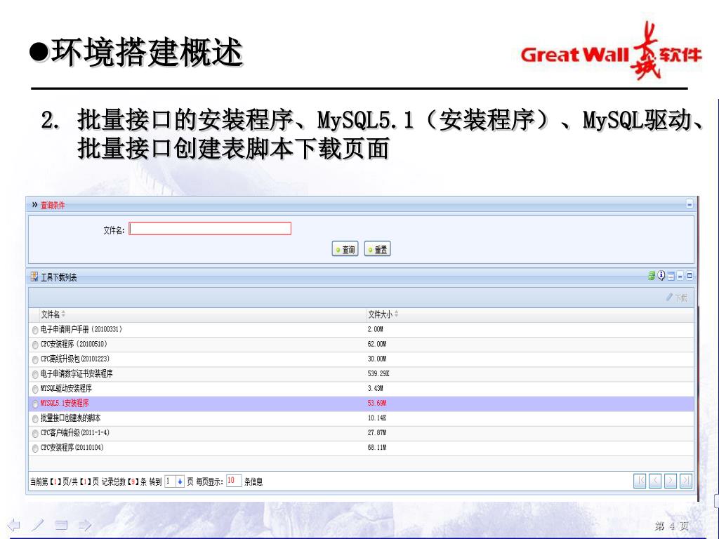Image resolution: width=719 pixels, height=539 pixels.
Task: Click the 下载 pencil button
Action: pos(676,298)
